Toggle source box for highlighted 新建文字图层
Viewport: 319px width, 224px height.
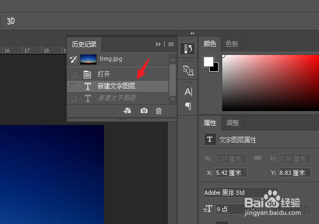tap(73, 86)
